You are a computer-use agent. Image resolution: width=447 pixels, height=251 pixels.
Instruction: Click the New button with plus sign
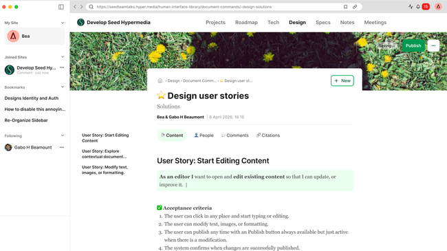pyautogui.click(x=342, y=80)
